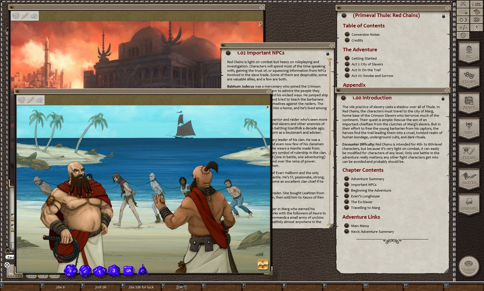The height and width of the screenshot is (291, 484).
Task: Click the purple d20 die
Action: coord(71,271)
